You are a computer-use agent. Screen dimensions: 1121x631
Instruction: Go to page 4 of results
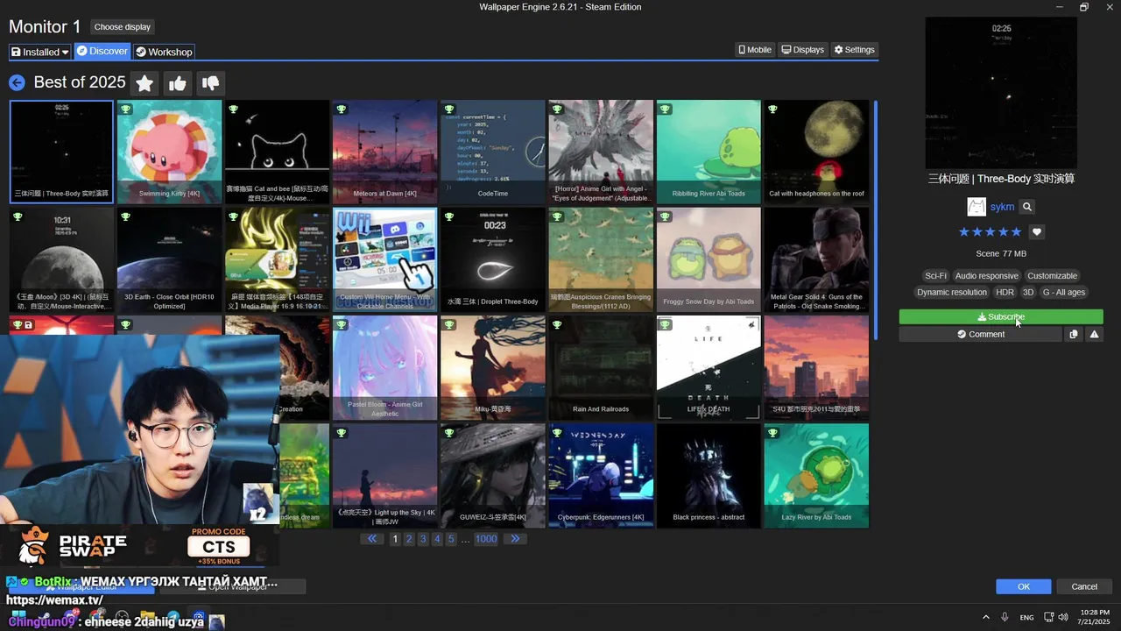pos(437,539)
